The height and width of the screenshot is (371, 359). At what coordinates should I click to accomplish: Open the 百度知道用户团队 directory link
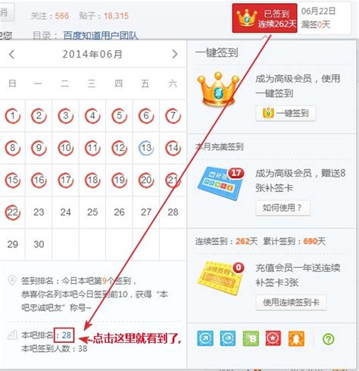(x=101, y=36)
